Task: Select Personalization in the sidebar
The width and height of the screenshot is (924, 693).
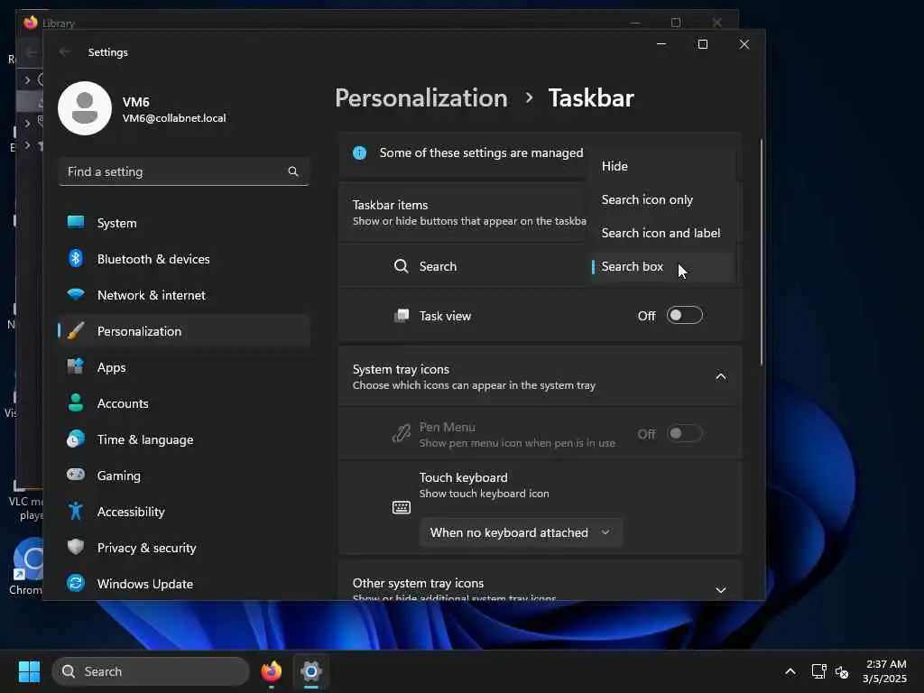Action: pos(184,330)
